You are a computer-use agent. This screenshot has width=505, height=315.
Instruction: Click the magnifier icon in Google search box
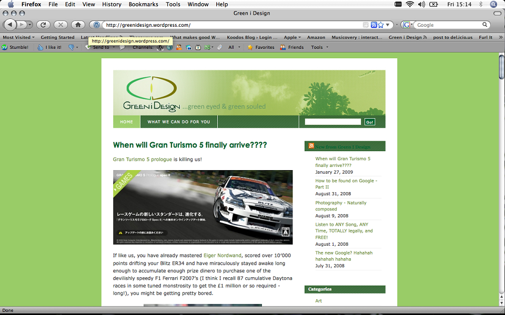[484, 25]
